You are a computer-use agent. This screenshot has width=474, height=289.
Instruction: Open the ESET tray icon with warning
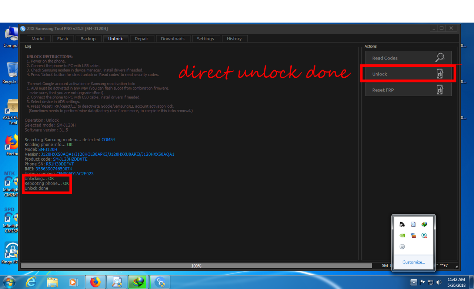click(x=424, y=235)
